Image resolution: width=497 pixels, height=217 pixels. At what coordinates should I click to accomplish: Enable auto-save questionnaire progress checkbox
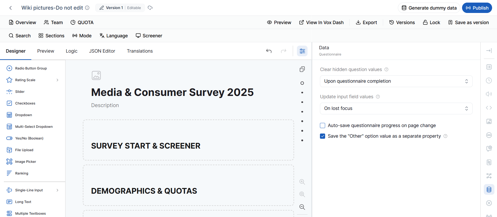pos(323,125)
